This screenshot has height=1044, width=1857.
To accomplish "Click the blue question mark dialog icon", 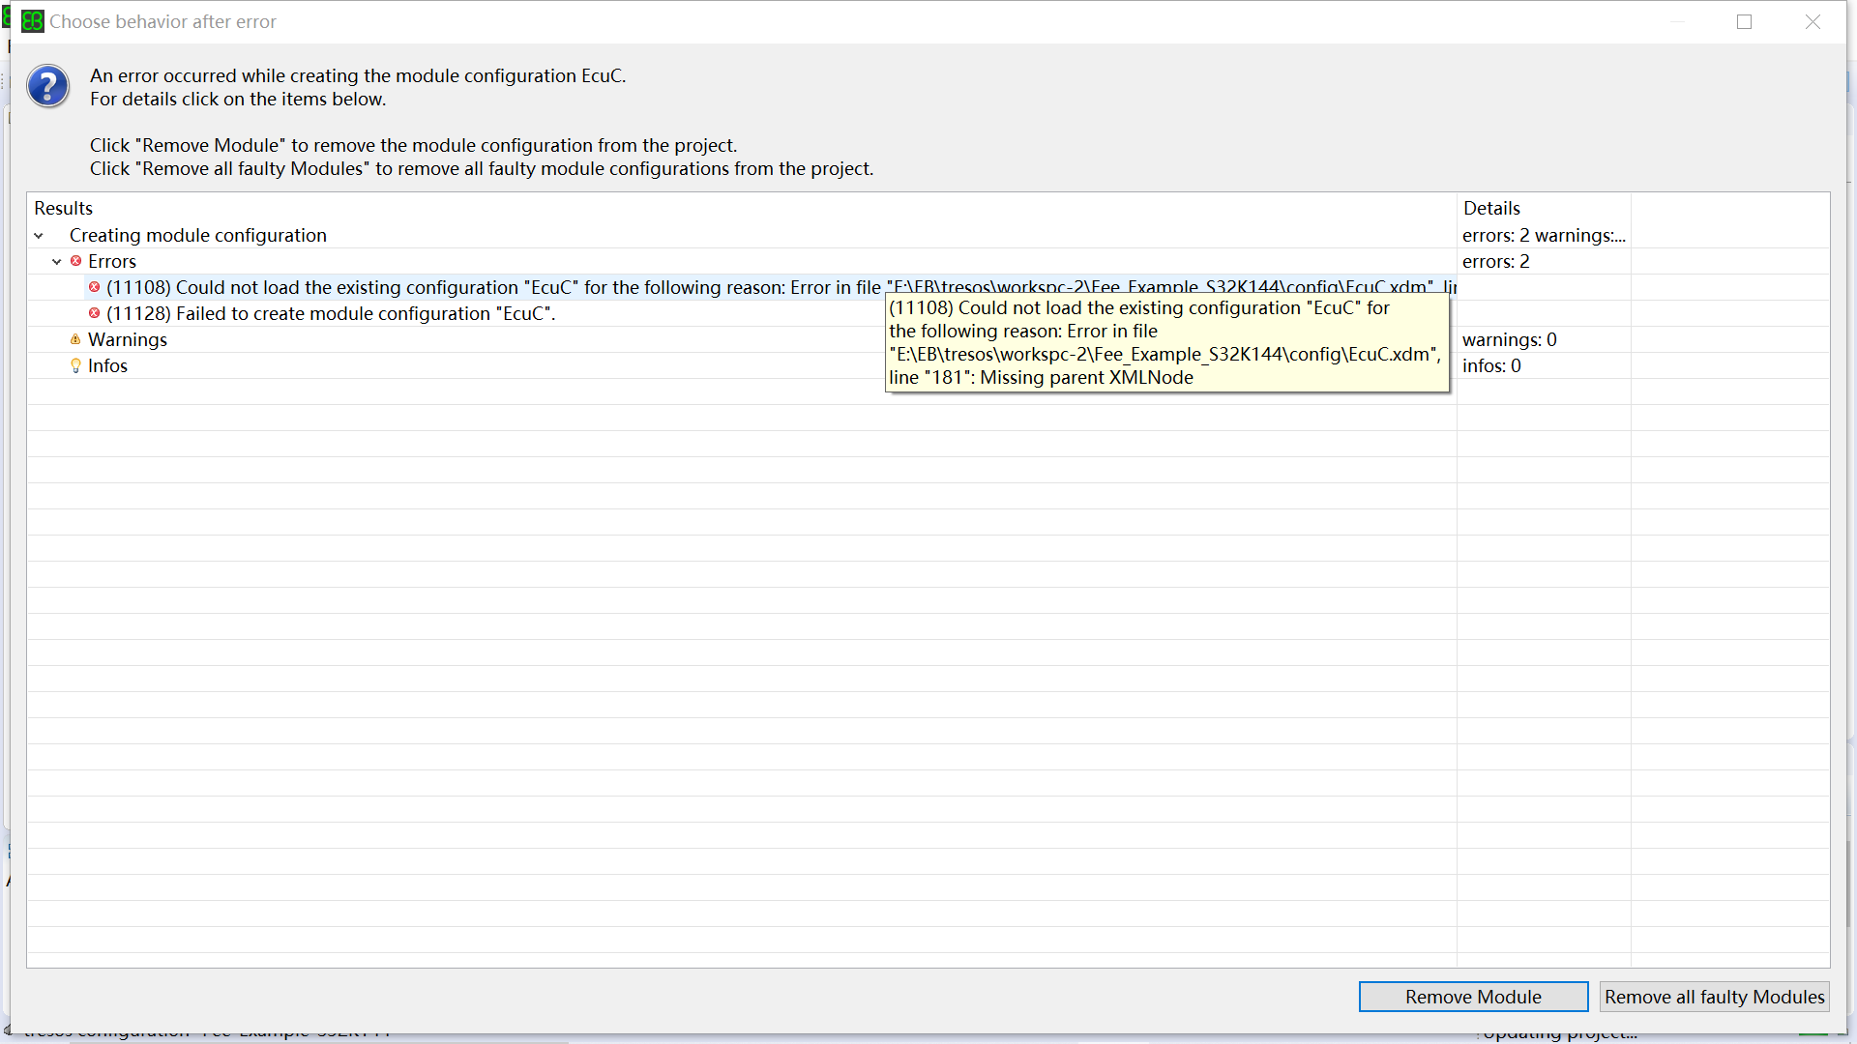I will click(47, 87).
